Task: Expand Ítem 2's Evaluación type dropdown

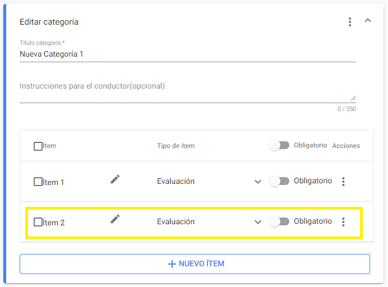Action: point(258,222)
